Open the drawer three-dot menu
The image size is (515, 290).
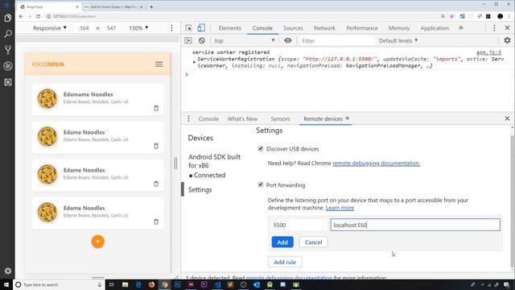click(188, 118)
